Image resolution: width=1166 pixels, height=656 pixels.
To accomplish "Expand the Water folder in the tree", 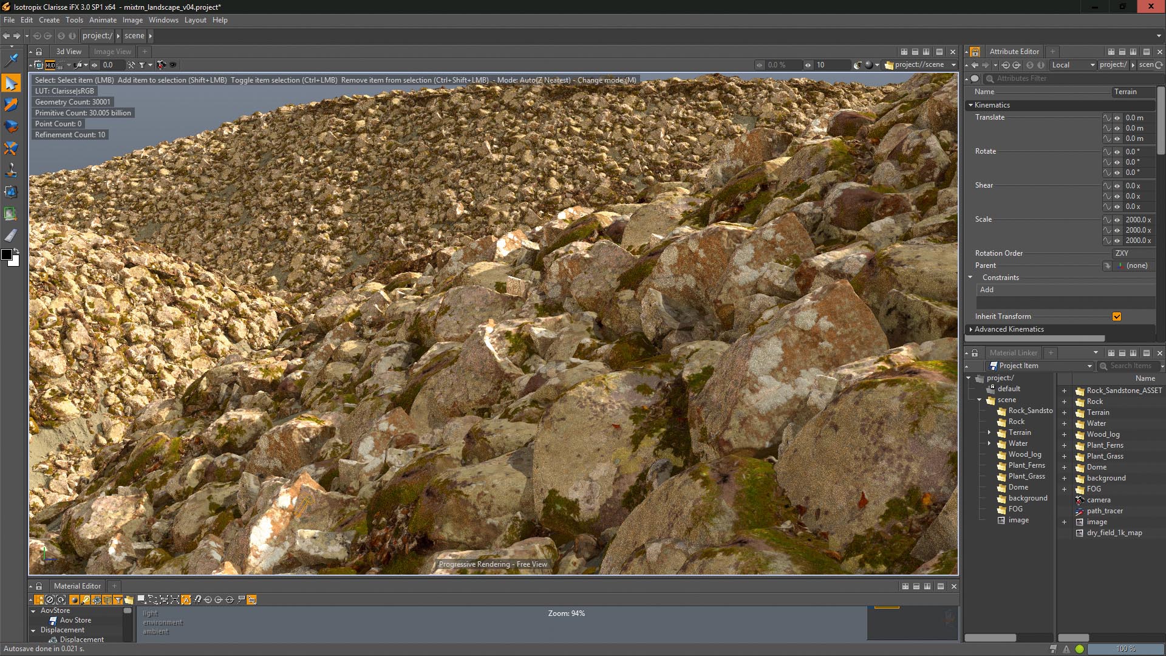I will point(989,443).
